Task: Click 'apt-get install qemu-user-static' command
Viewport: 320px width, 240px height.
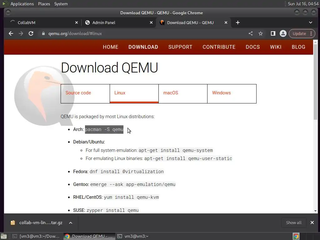Action: (x=188, y=158)
